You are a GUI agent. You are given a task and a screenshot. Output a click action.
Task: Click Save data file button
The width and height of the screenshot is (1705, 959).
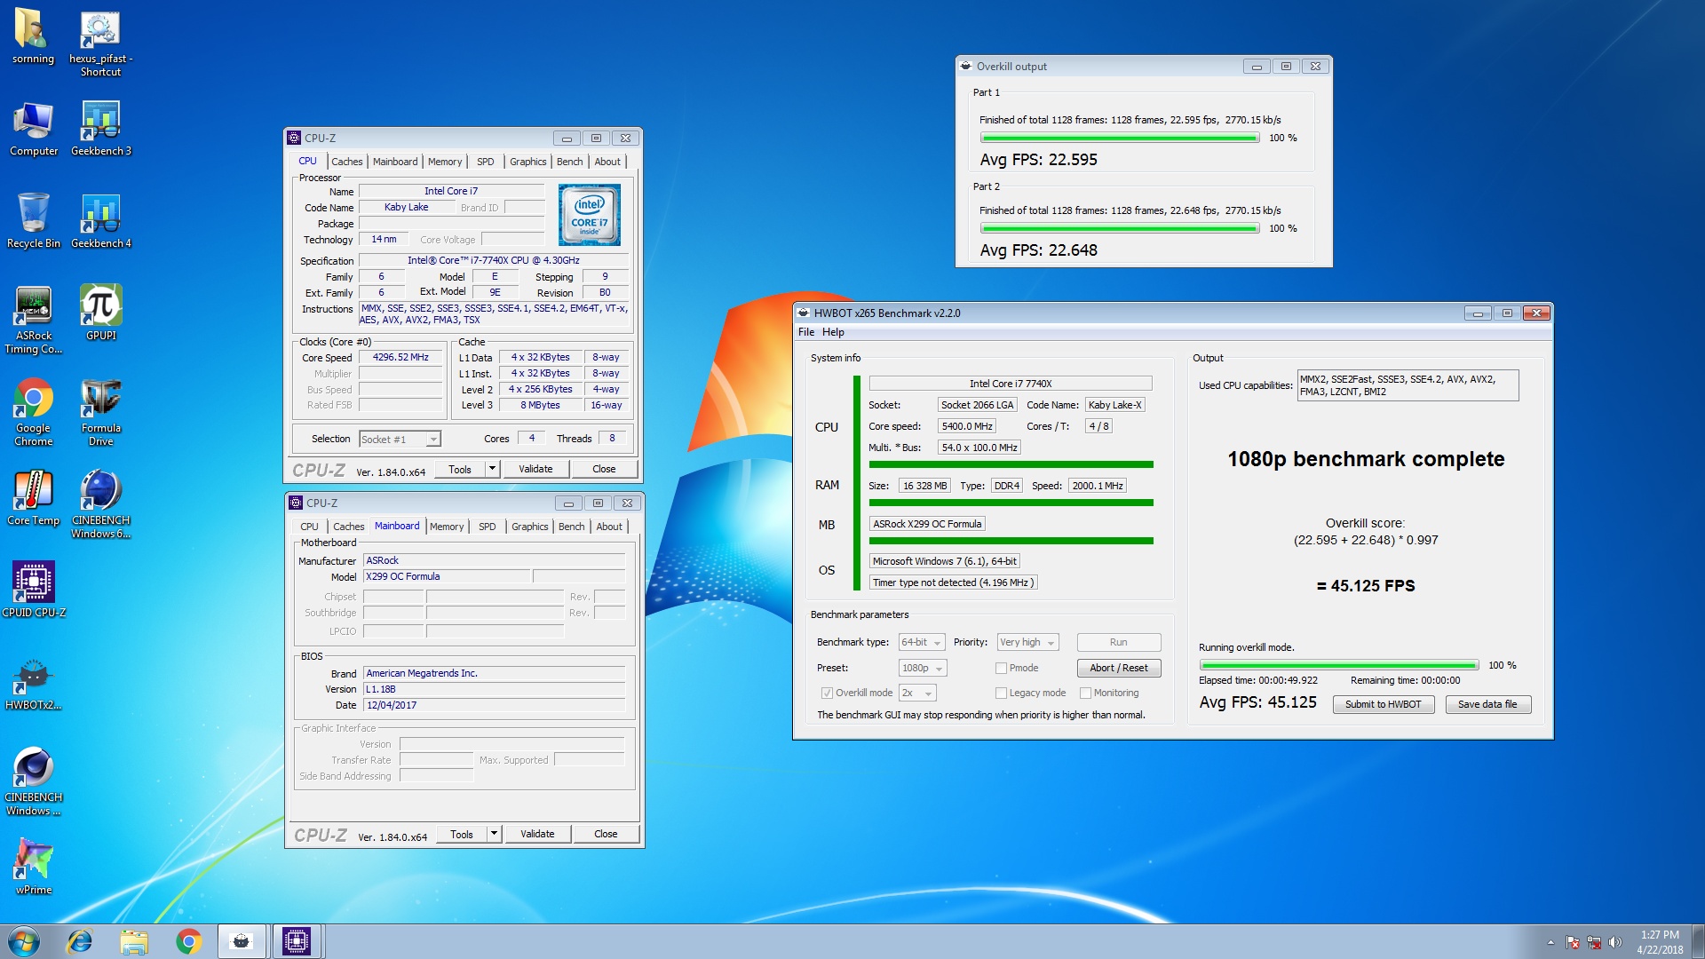1487,704
